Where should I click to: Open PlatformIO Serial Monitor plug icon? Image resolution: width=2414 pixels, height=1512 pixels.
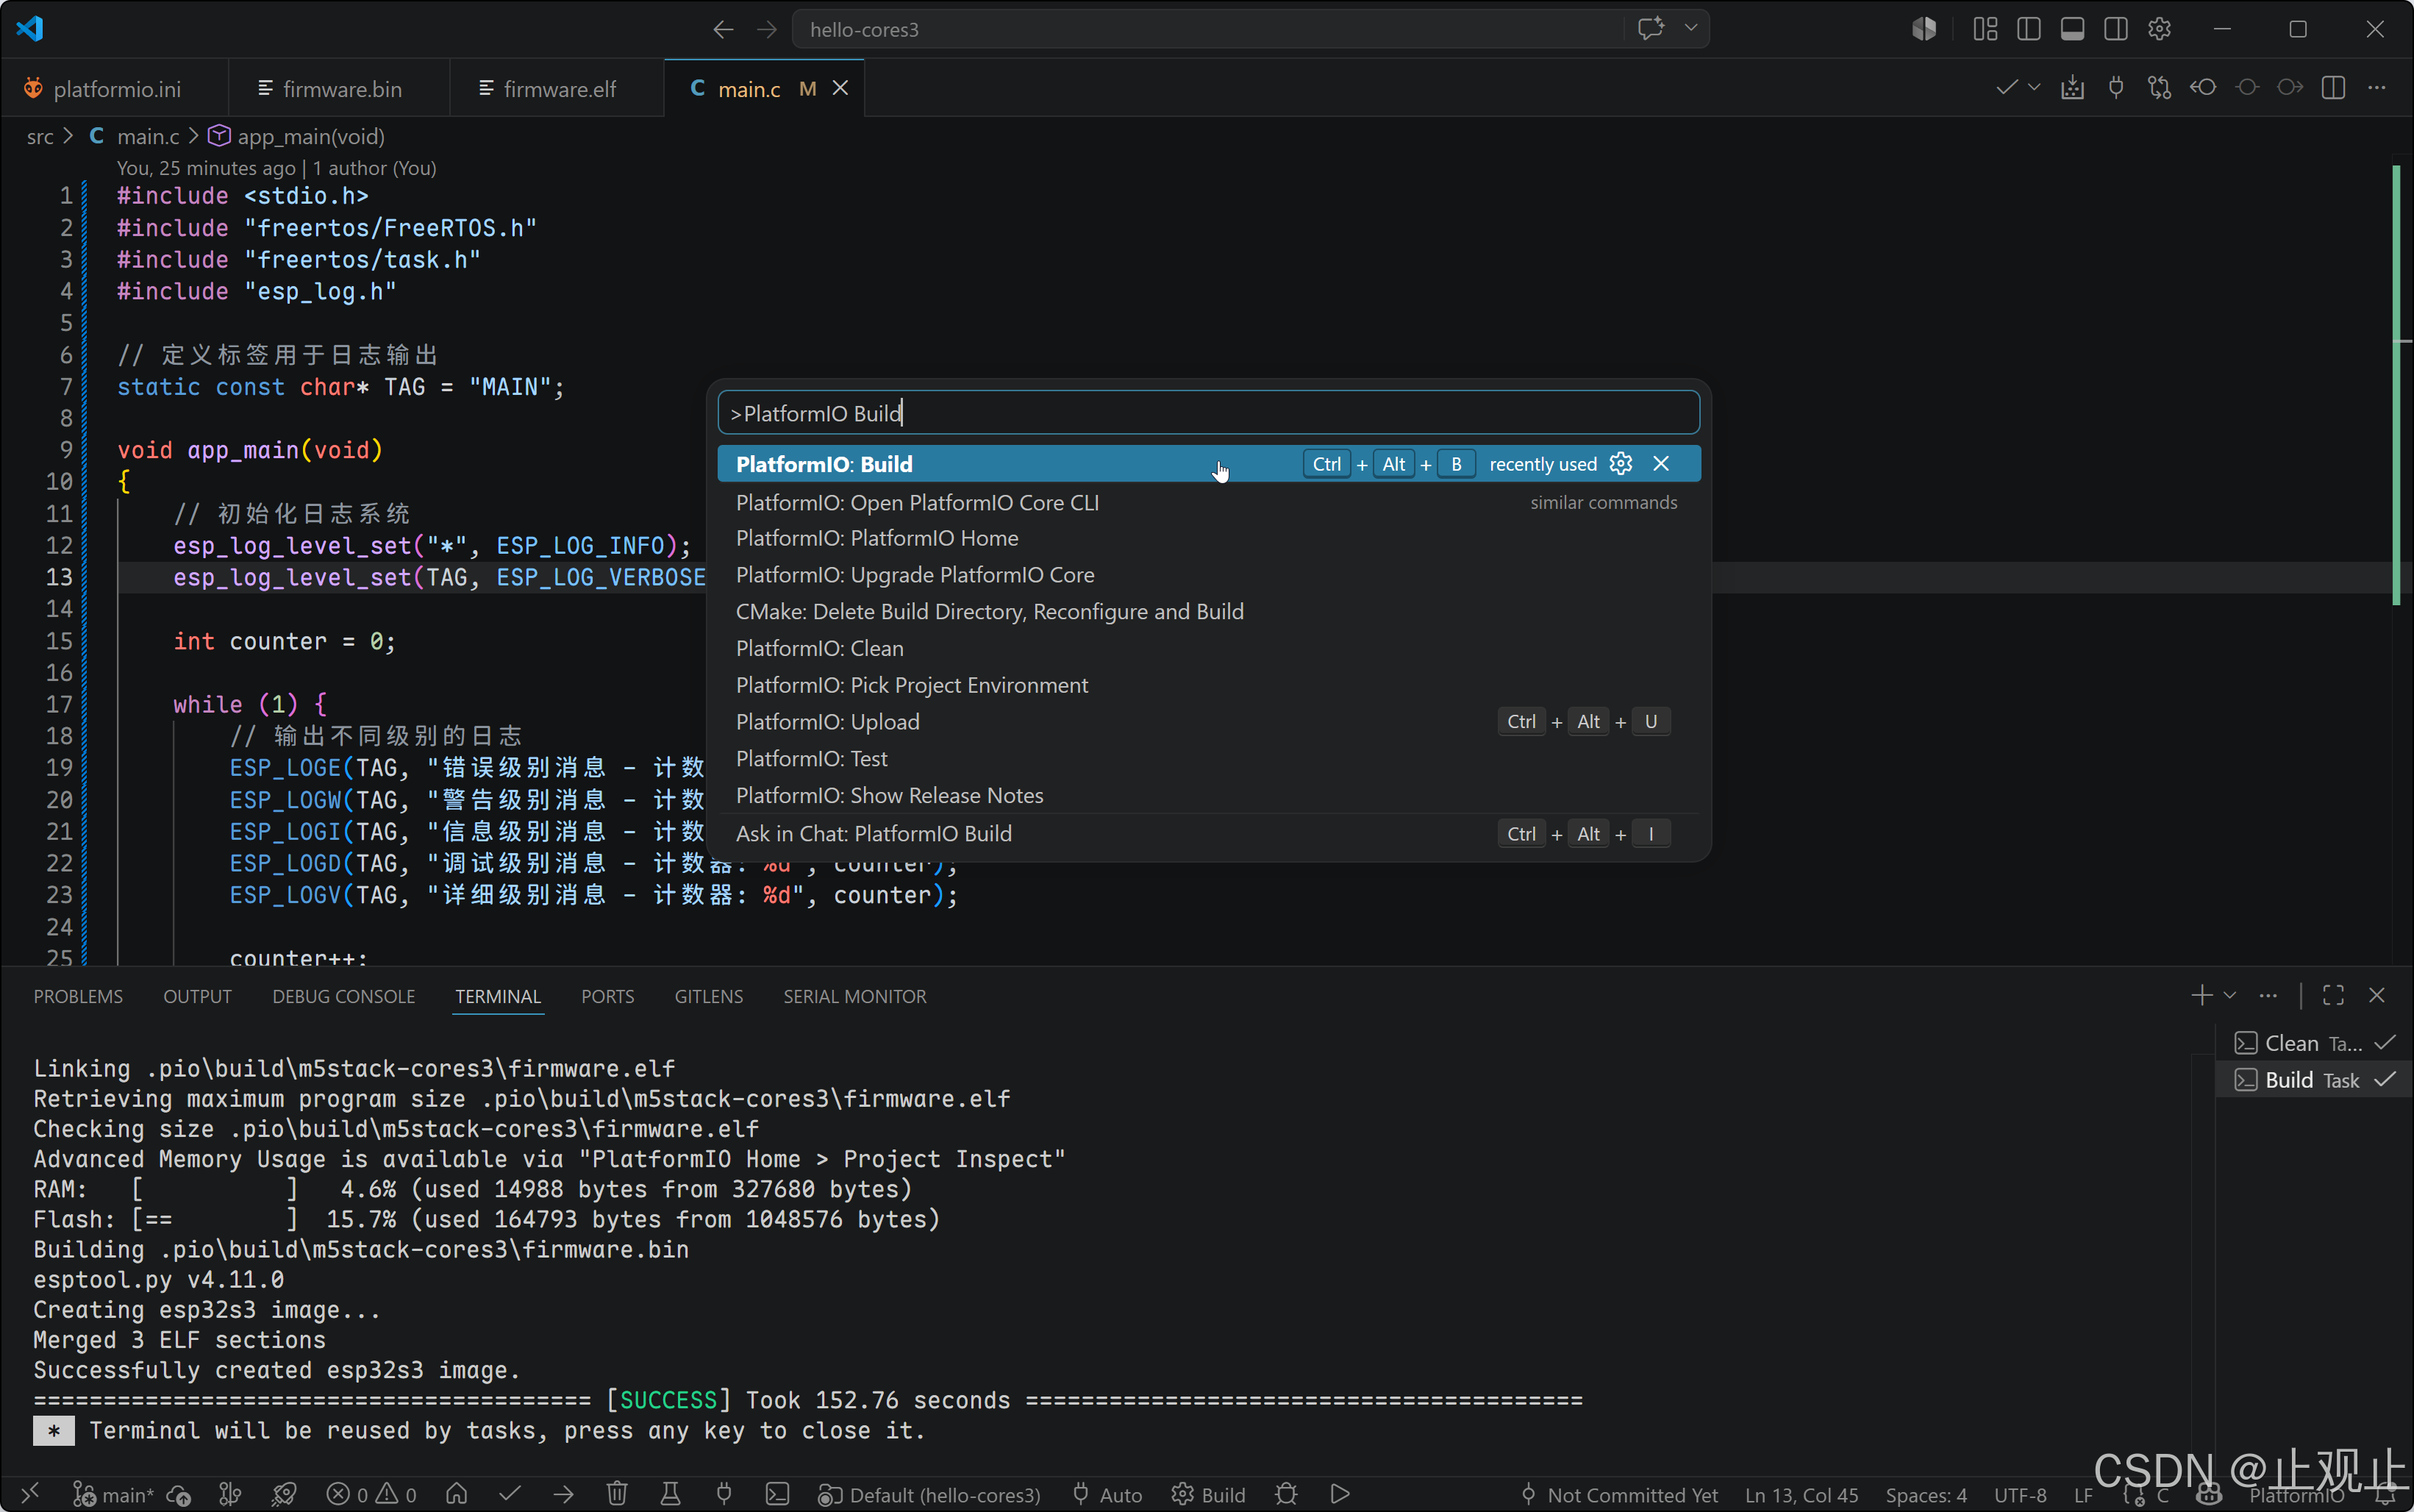click(725, 1494)
